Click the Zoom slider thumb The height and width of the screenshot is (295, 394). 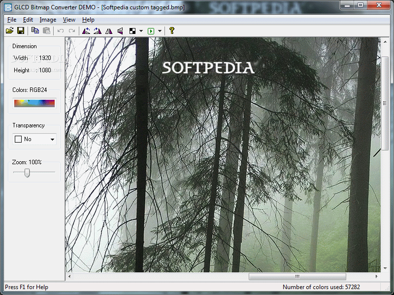pos(27,173)
